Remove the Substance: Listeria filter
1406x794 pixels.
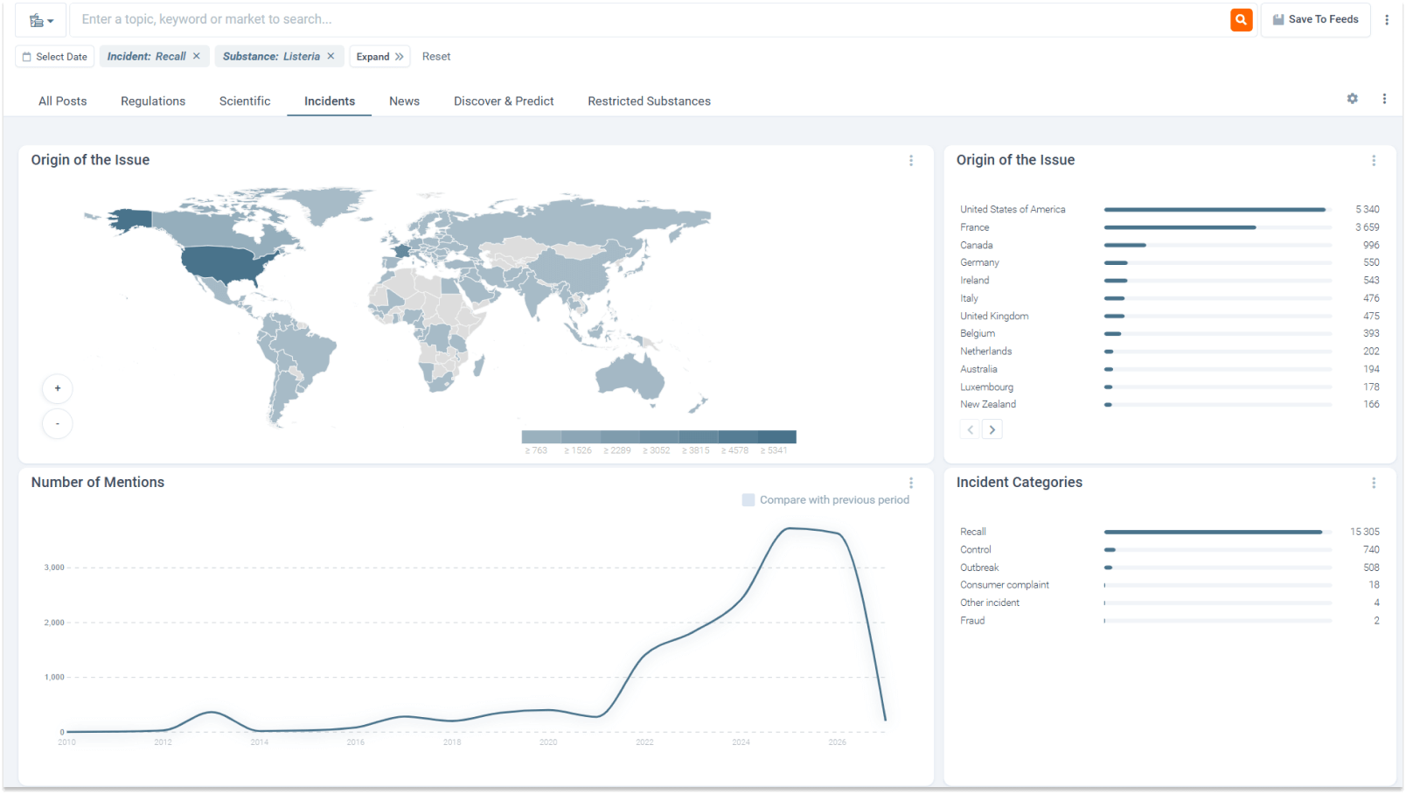pos(331,56)
